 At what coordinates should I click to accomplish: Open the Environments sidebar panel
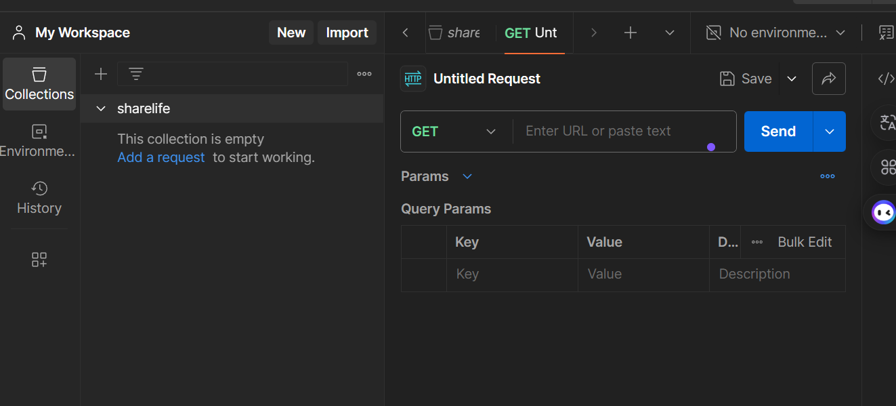[x=39, y=140]
